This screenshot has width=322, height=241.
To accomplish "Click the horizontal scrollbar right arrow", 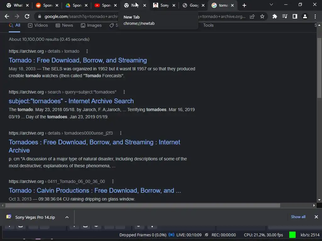I will pyautogui.click(x=314, y=205).
